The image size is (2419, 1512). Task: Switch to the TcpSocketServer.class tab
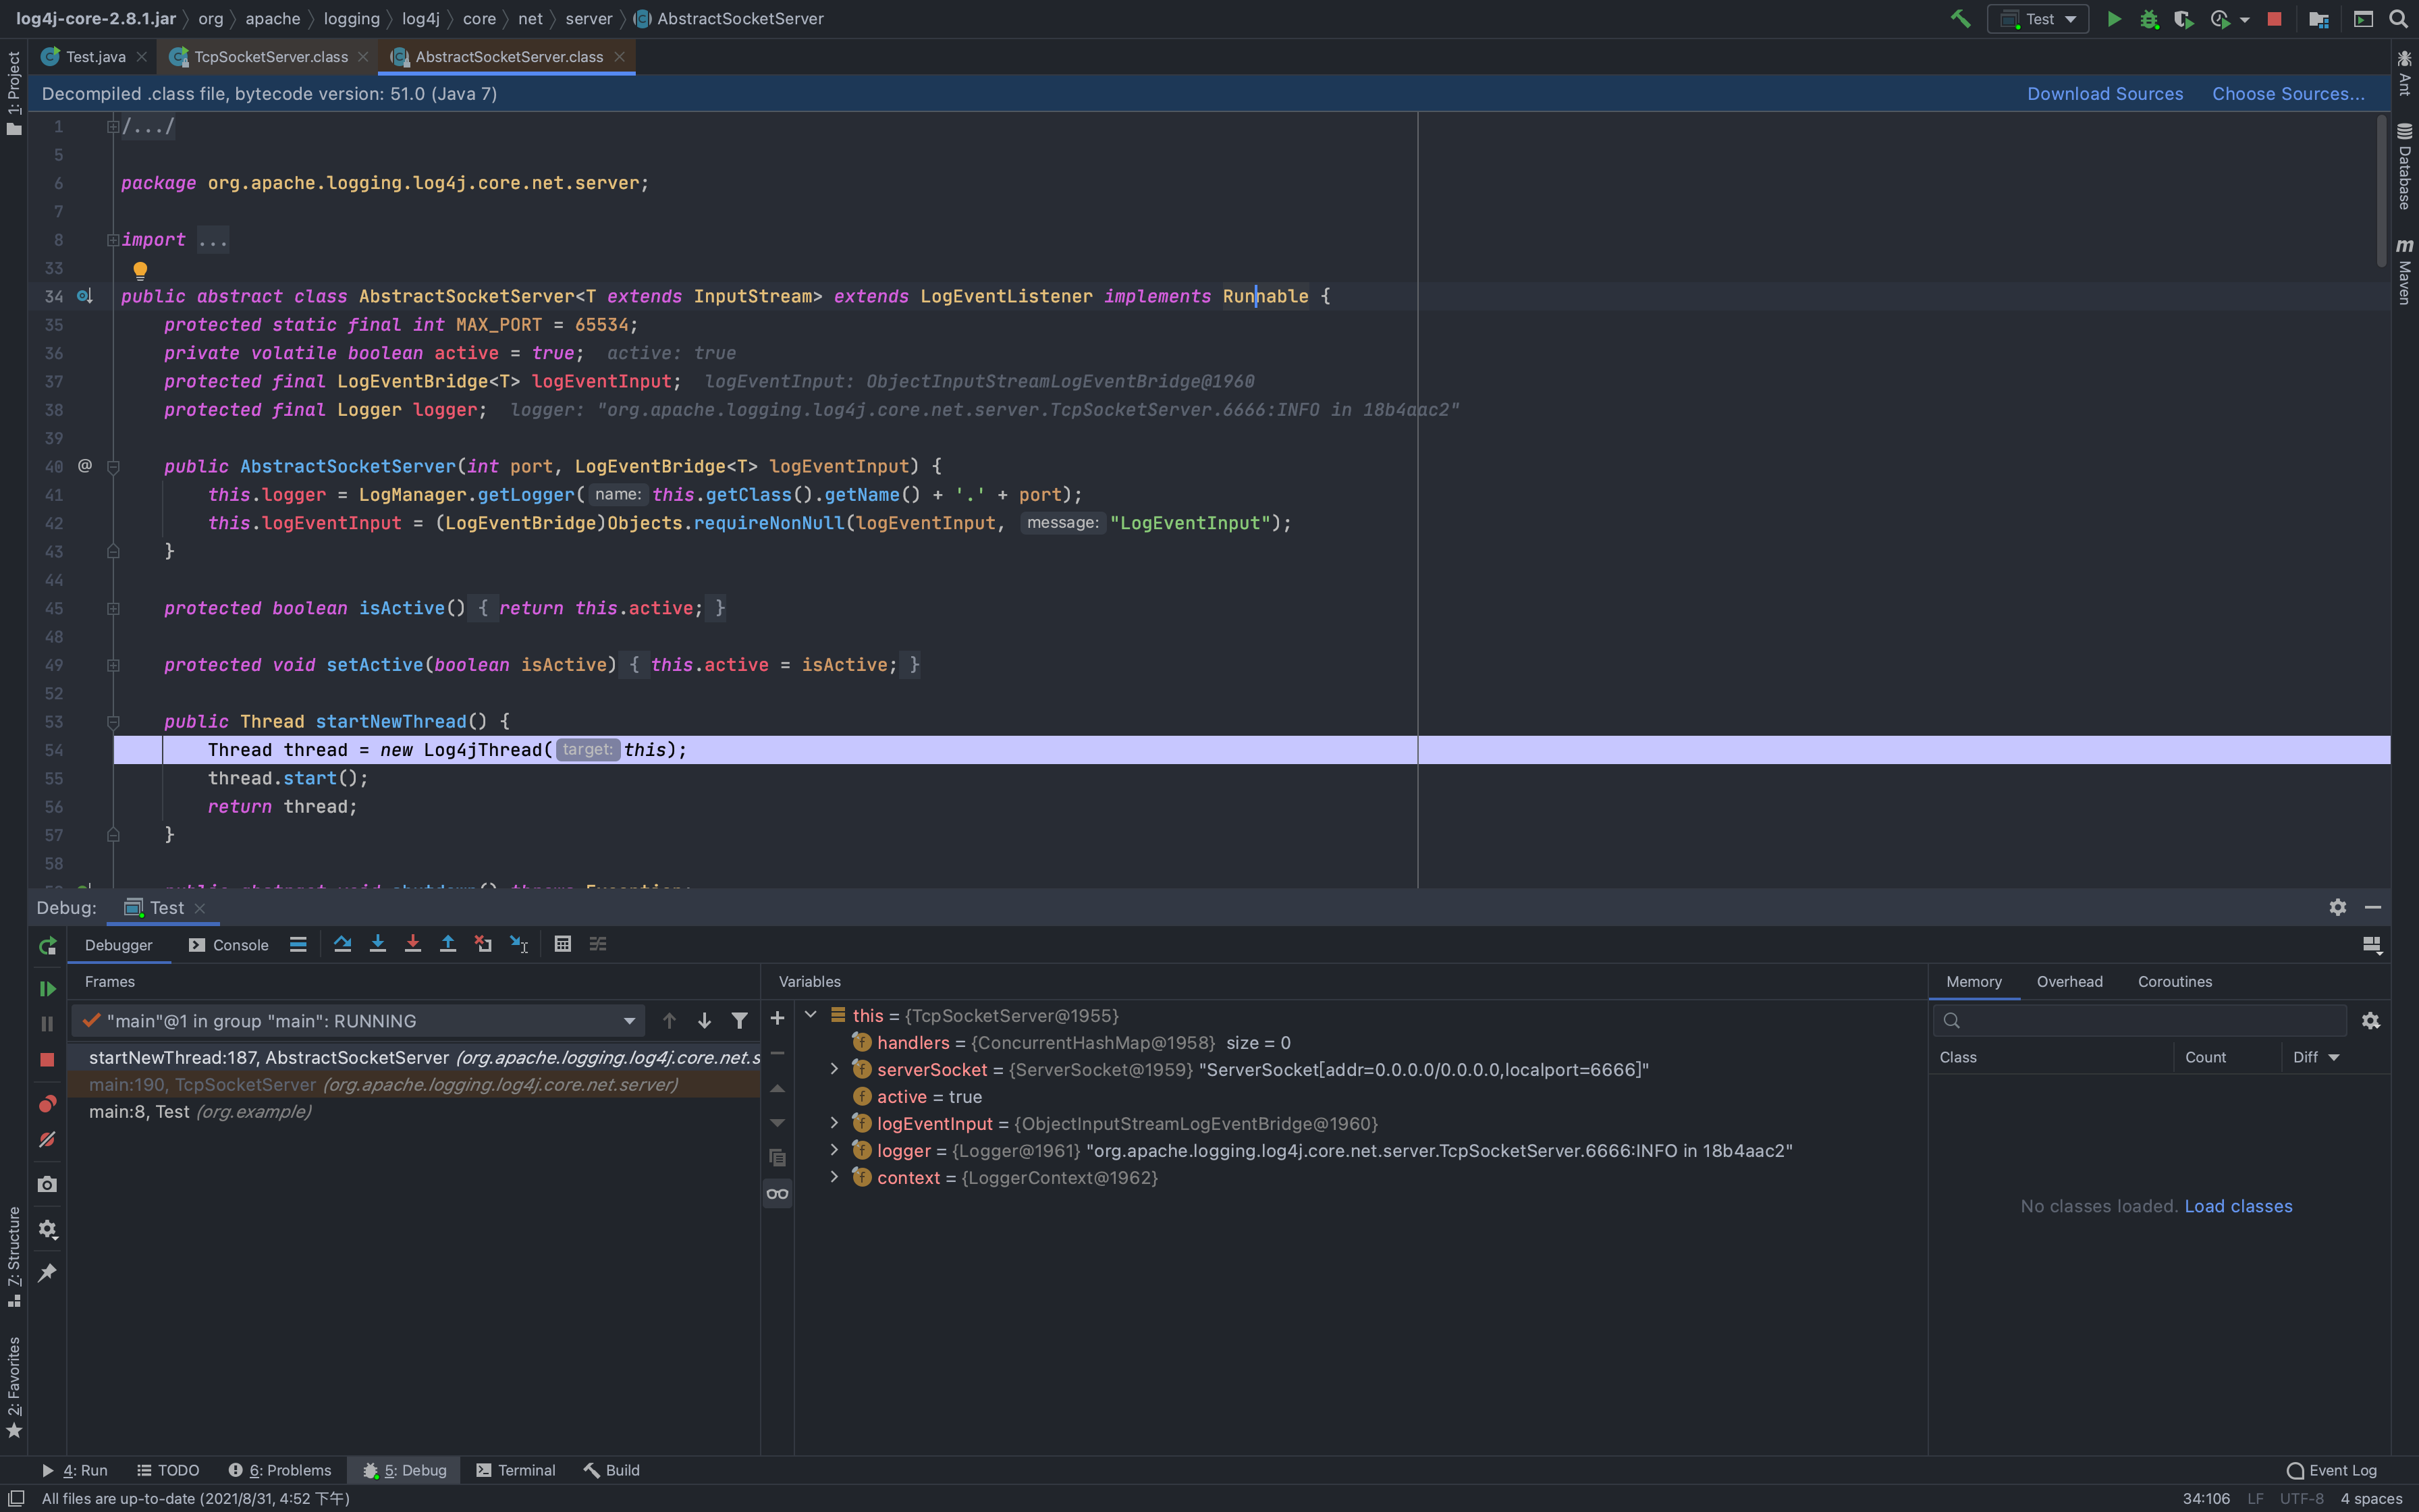click(x=271, y=57)
